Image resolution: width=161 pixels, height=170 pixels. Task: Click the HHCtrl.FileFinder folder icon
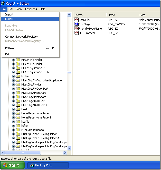[x=18, y=60]
